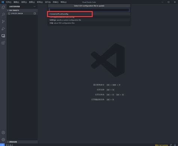Open the 编辑 menu

[16, 2]
